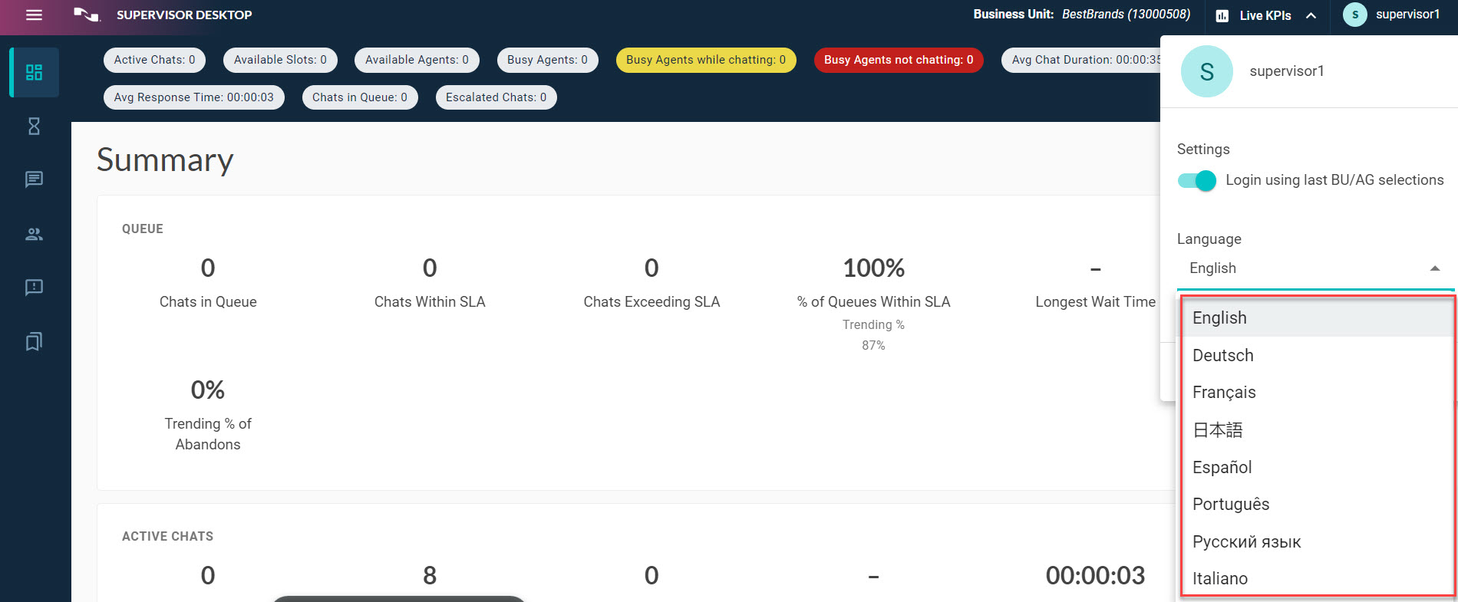The image size is (1458, 602).
Task: Click the Chats in Queue KPI chip
Action: [359, 97]
